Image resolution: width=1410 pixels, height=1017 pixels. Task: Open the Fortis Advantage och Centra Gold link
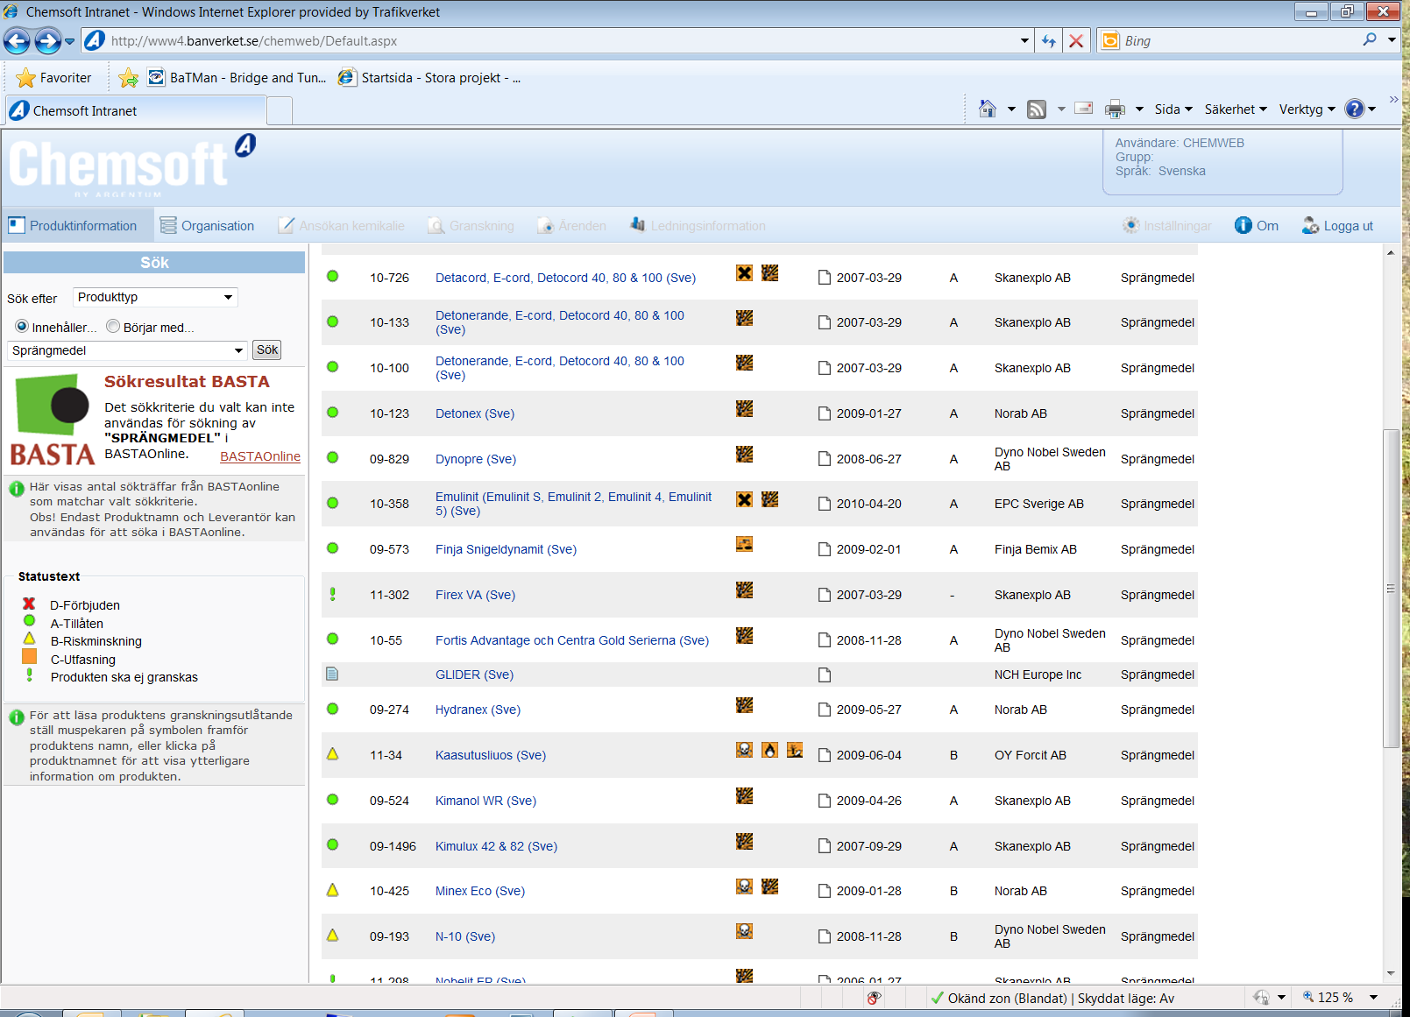coord(572,640)
